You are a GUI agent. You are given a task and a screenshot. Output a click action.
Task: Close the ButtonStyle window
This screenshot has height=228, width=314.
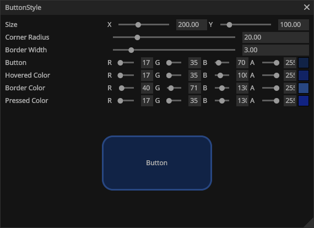(307, 7)
